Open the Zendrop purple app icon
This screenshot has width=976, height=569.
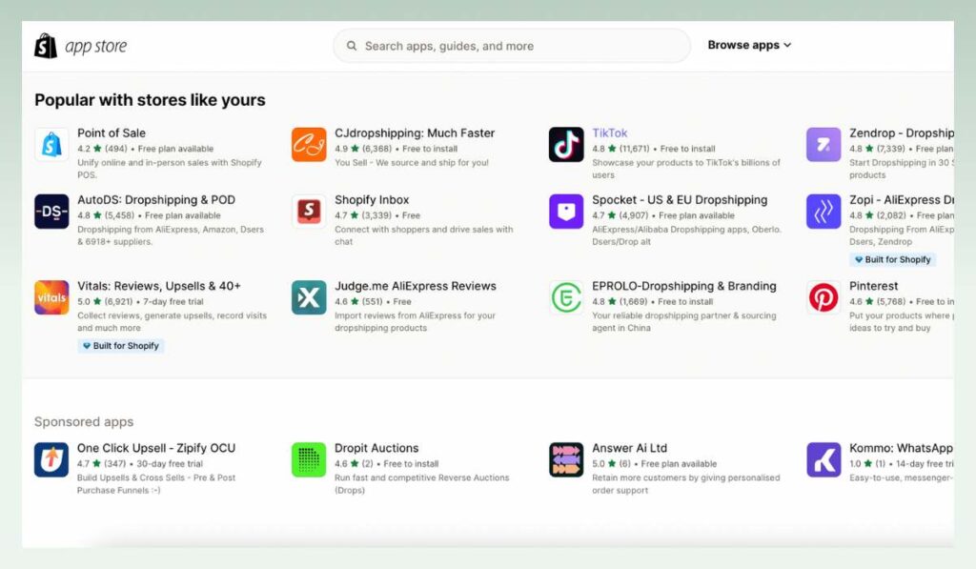click(823, 145)
